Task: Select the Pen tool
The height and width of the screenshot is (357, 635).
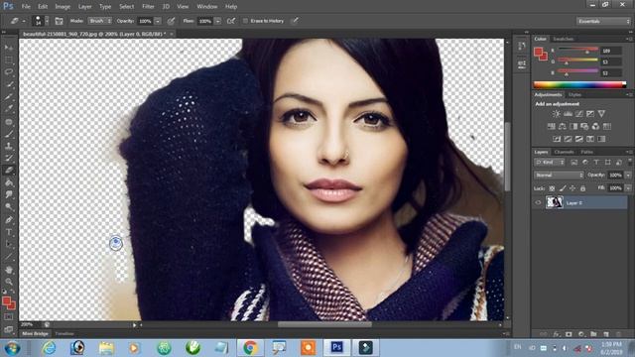Action: pos(9,220)
